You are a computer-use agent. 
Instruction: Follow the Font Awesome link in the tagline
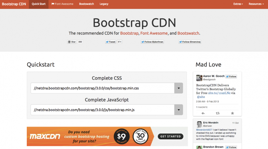[154, 33]
